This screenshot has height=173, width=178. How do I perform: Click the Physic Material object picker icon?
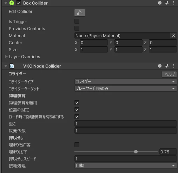point(173,35)
